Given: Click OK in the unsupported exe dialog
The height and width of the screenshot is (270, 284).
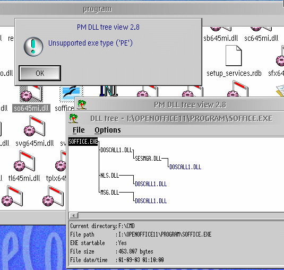Looking at the screenshot, I should (40, 73).
